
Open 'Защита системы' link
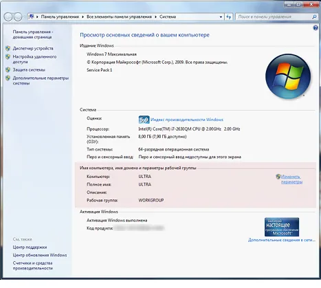(x=29, y=69)
